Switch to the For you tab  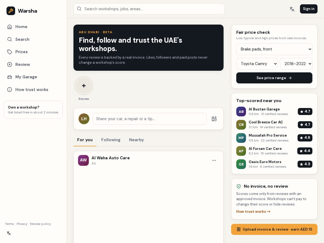point(85,140)
